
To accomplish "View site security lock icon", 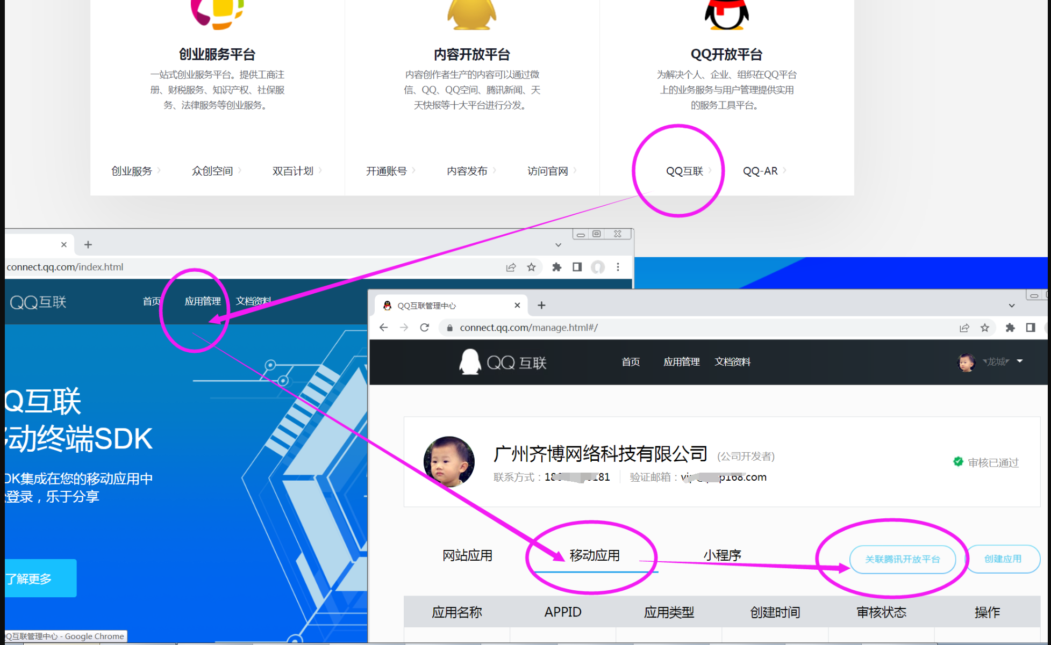I will 449,328.
